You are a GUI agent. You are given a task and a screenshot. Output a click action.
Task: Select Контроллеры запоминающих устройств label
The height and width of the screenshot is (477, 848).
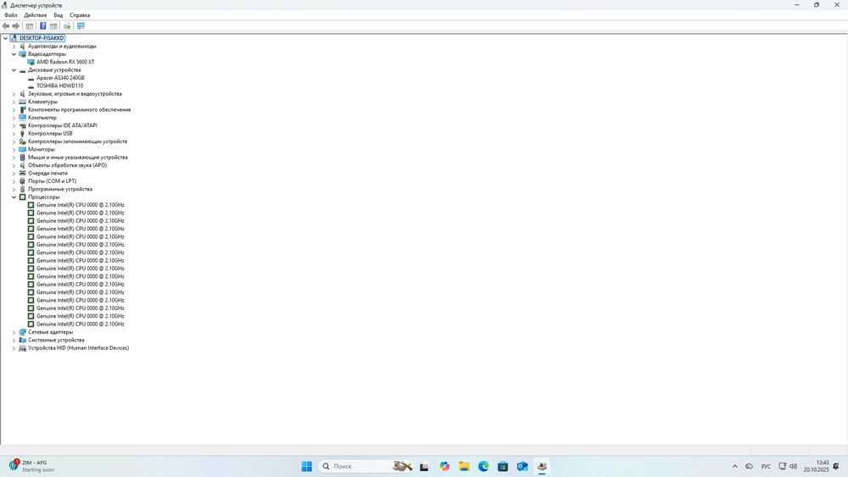click(x=77, y=141)
